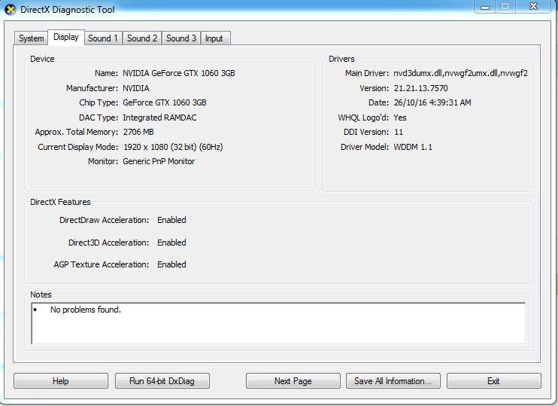Select the Display tab

tap(66, 37)
